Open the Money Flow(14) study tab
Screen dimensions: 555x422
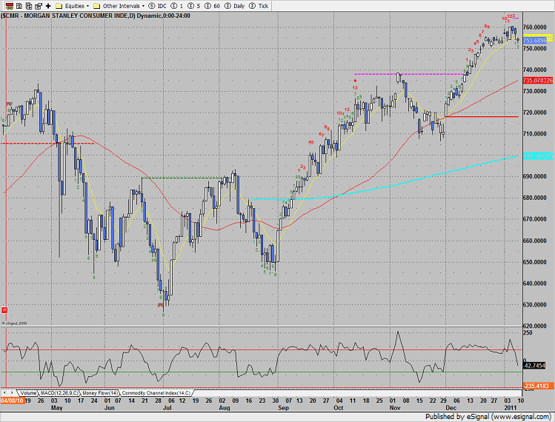tap(100, 393)
